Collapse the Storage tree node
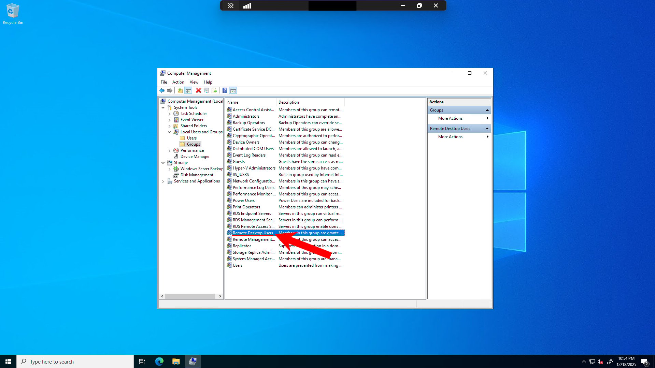655x368 pixels. click(163, 163)
